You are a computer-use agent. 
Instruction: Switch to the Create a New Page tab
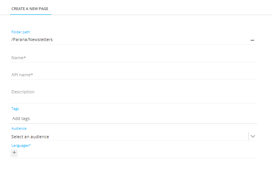[x=30, y=9]
